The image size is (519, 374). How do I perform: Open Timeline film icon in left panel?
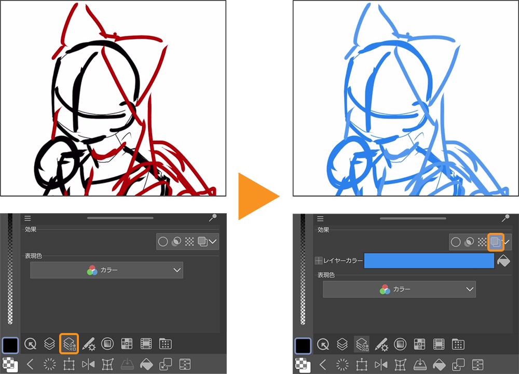click(146, 343)
